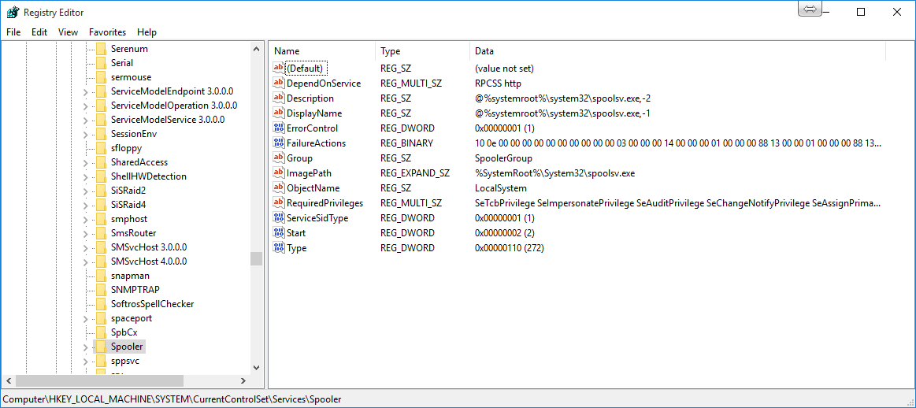
Task: Open the View menu
Action: point(69,32)
